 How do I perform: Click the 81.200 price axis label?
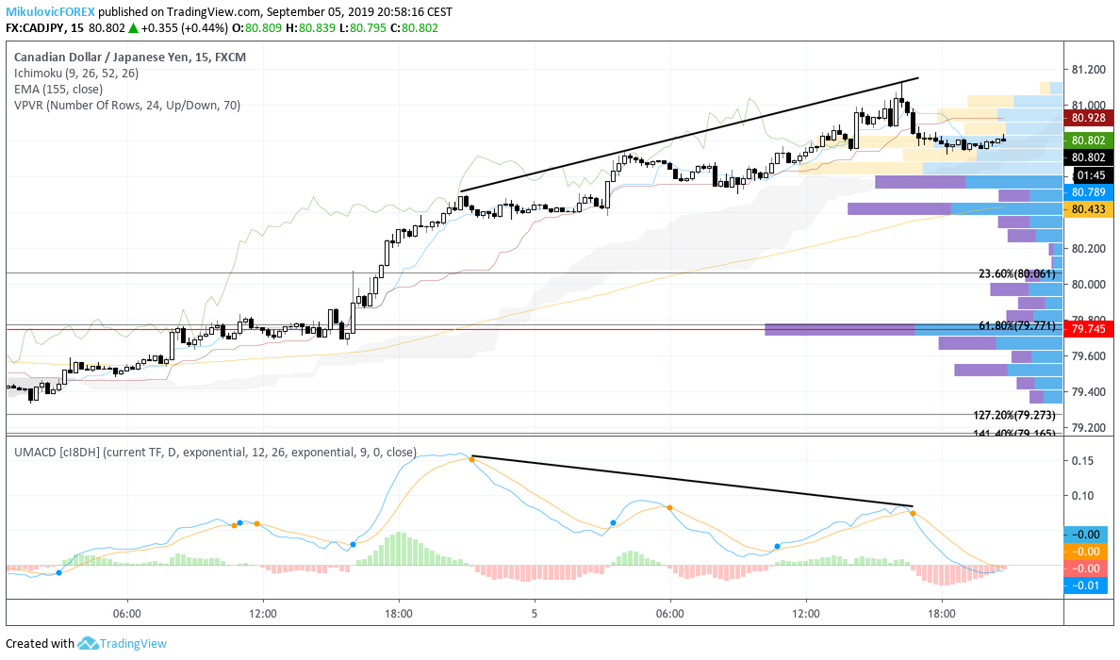[x=1089, y=70]
